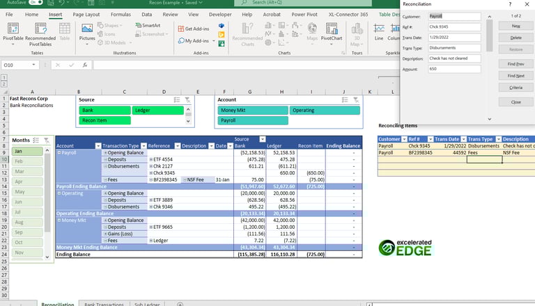Viewport: 535px width, 306px height.
Task: Insert a Line sparkline
Action: pyautogui.click(x=379, y=32)
